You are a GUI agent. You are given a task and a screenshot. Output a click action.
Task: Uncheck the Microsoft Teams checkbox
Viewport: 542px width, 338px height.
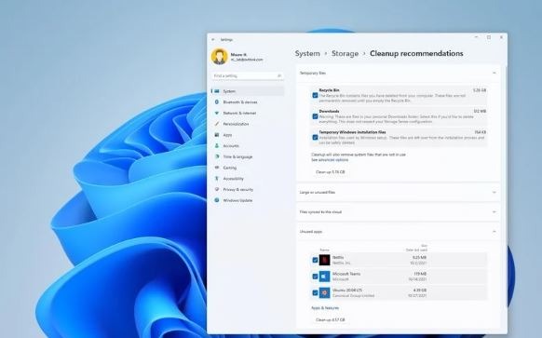pyautogui.click(x=315, y=277)
